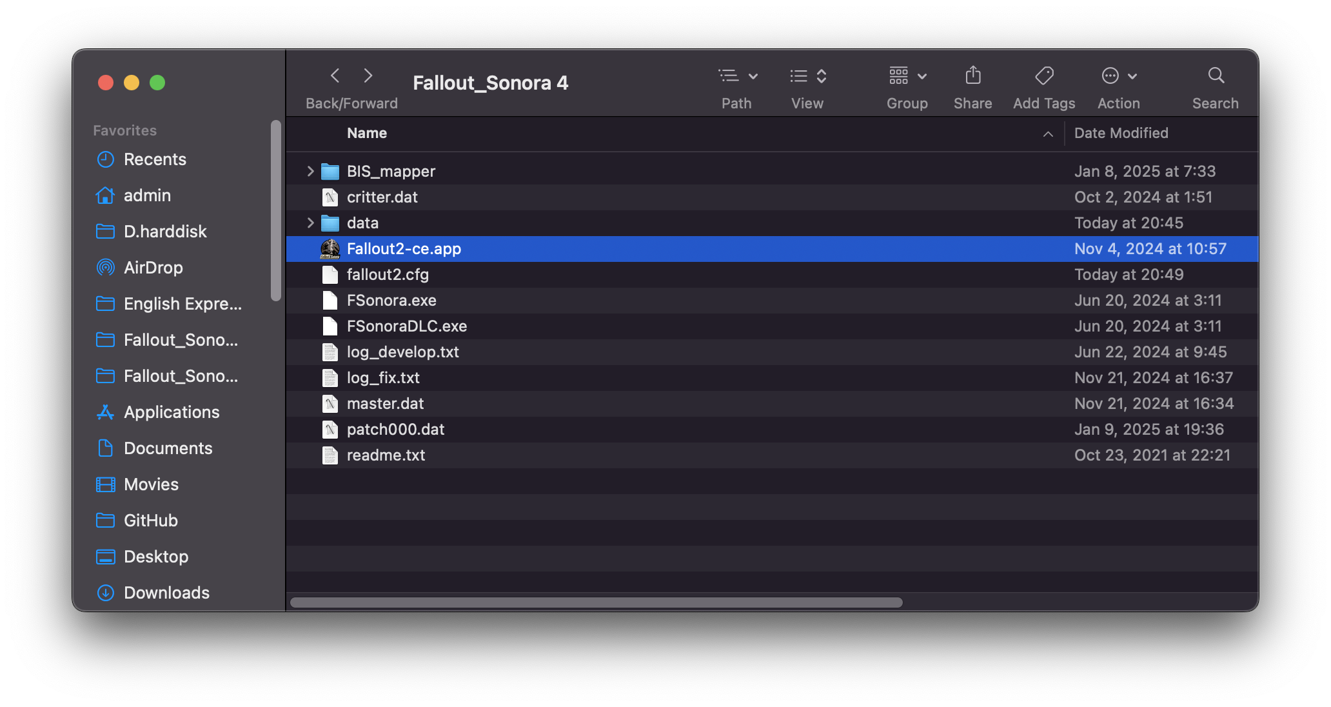This screenshot has width=1331, height=707.
Task: Click the Name column header
Action: (366, 133)
